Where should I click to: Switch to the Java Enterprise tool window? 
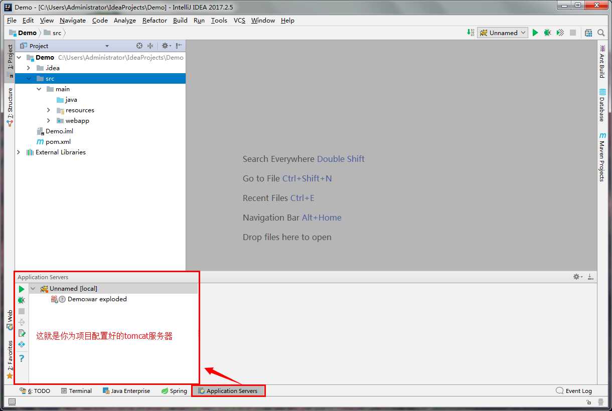tap(126, 390)
